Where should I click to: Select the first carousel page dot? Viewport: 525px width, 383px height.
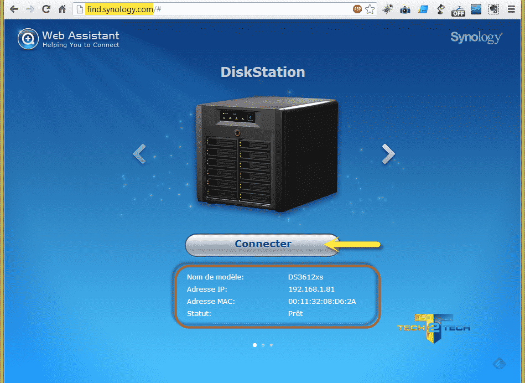pos(255,345)
